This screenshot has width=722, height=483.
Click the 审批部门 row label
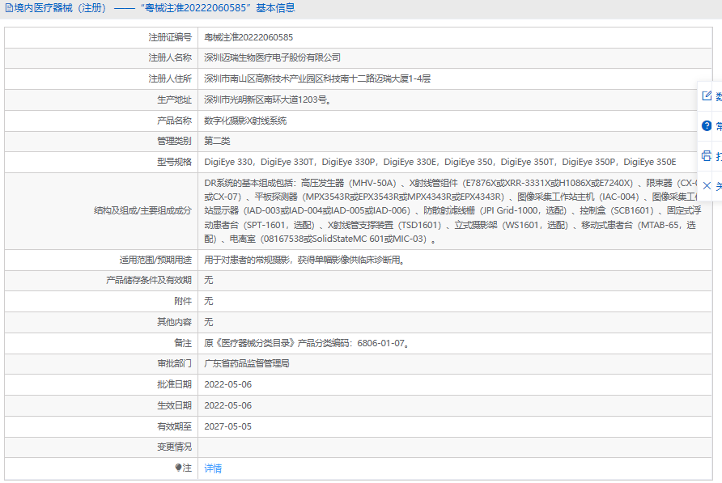coord(174,363)
